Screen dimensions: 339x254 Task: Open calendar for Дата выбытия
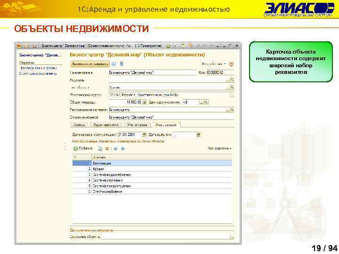pyautogui.click(x=199, y=135)
